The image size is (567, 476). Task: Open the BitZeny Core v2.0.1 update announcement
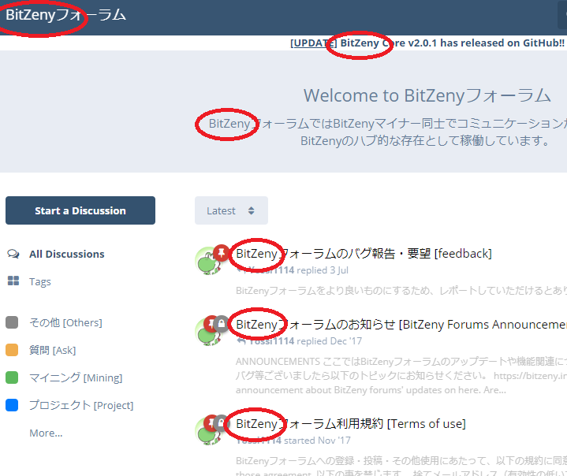point(427,43)
